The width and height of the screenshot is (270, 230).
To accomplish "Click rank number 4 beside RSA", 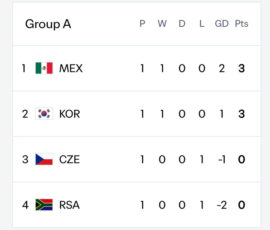I will [x=25, y=205].
